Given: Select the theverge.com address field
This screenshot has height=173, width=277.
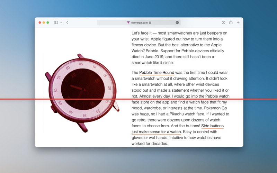Looking at the screenshot, I should click(x=139, y=22).
